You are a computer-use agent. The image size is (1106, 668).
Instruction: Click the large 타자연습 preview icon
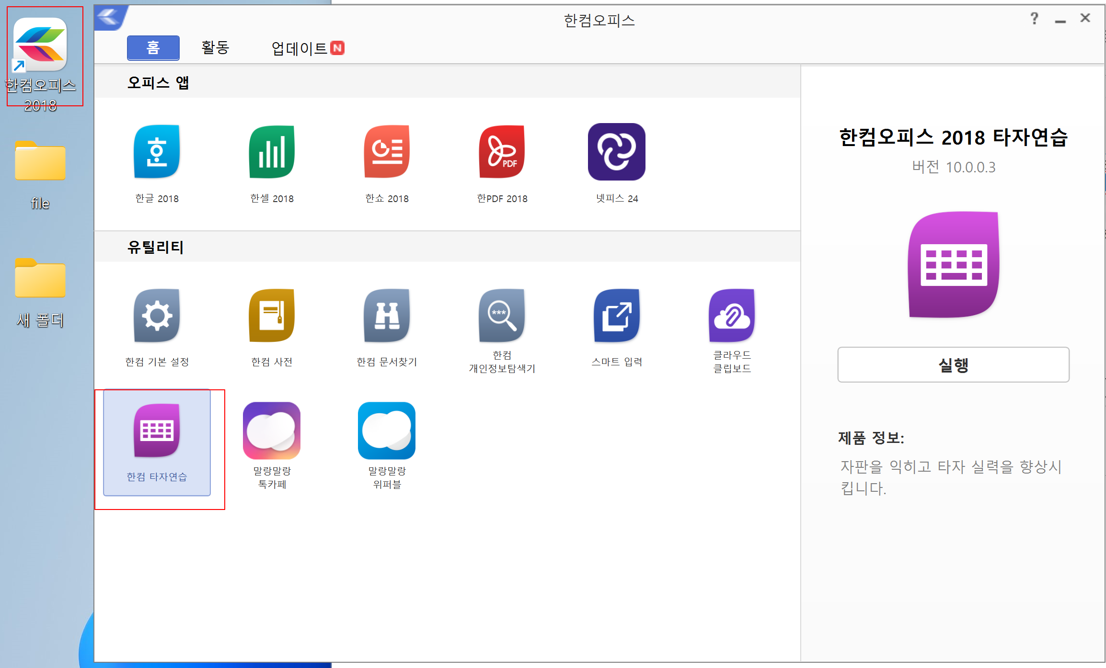(x=953, y=264)
